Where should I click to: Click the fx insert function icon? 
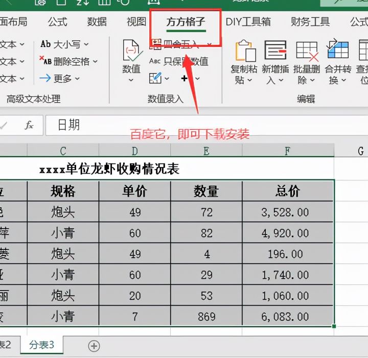(29, 125)
